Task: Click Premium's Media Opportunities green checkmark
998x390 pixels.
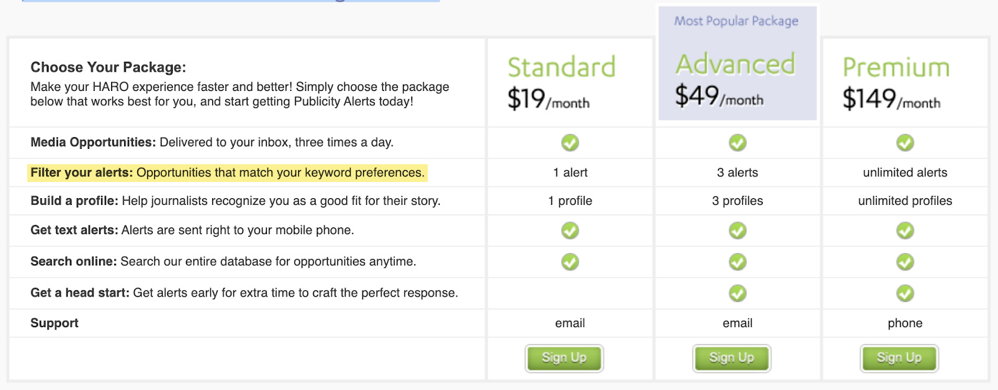Action: coord(905,143)
